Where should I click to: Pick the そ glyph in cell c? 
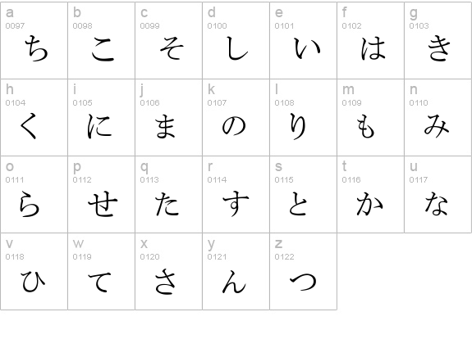[172, 48]
